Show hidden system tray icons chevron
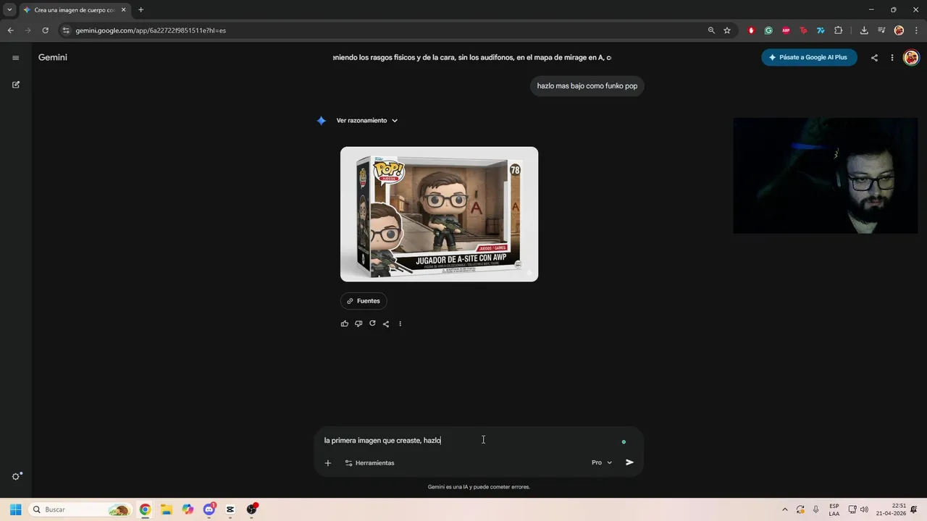Viewport: 927px width, 521px height. coord(784,509)
